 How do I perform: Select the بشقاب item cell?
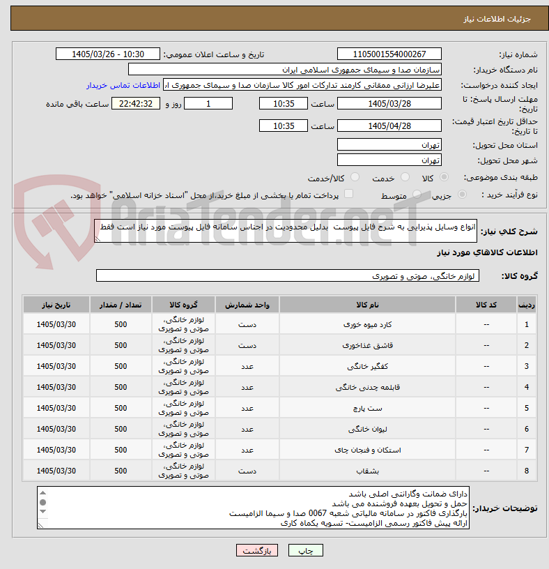tap(367, 471)
